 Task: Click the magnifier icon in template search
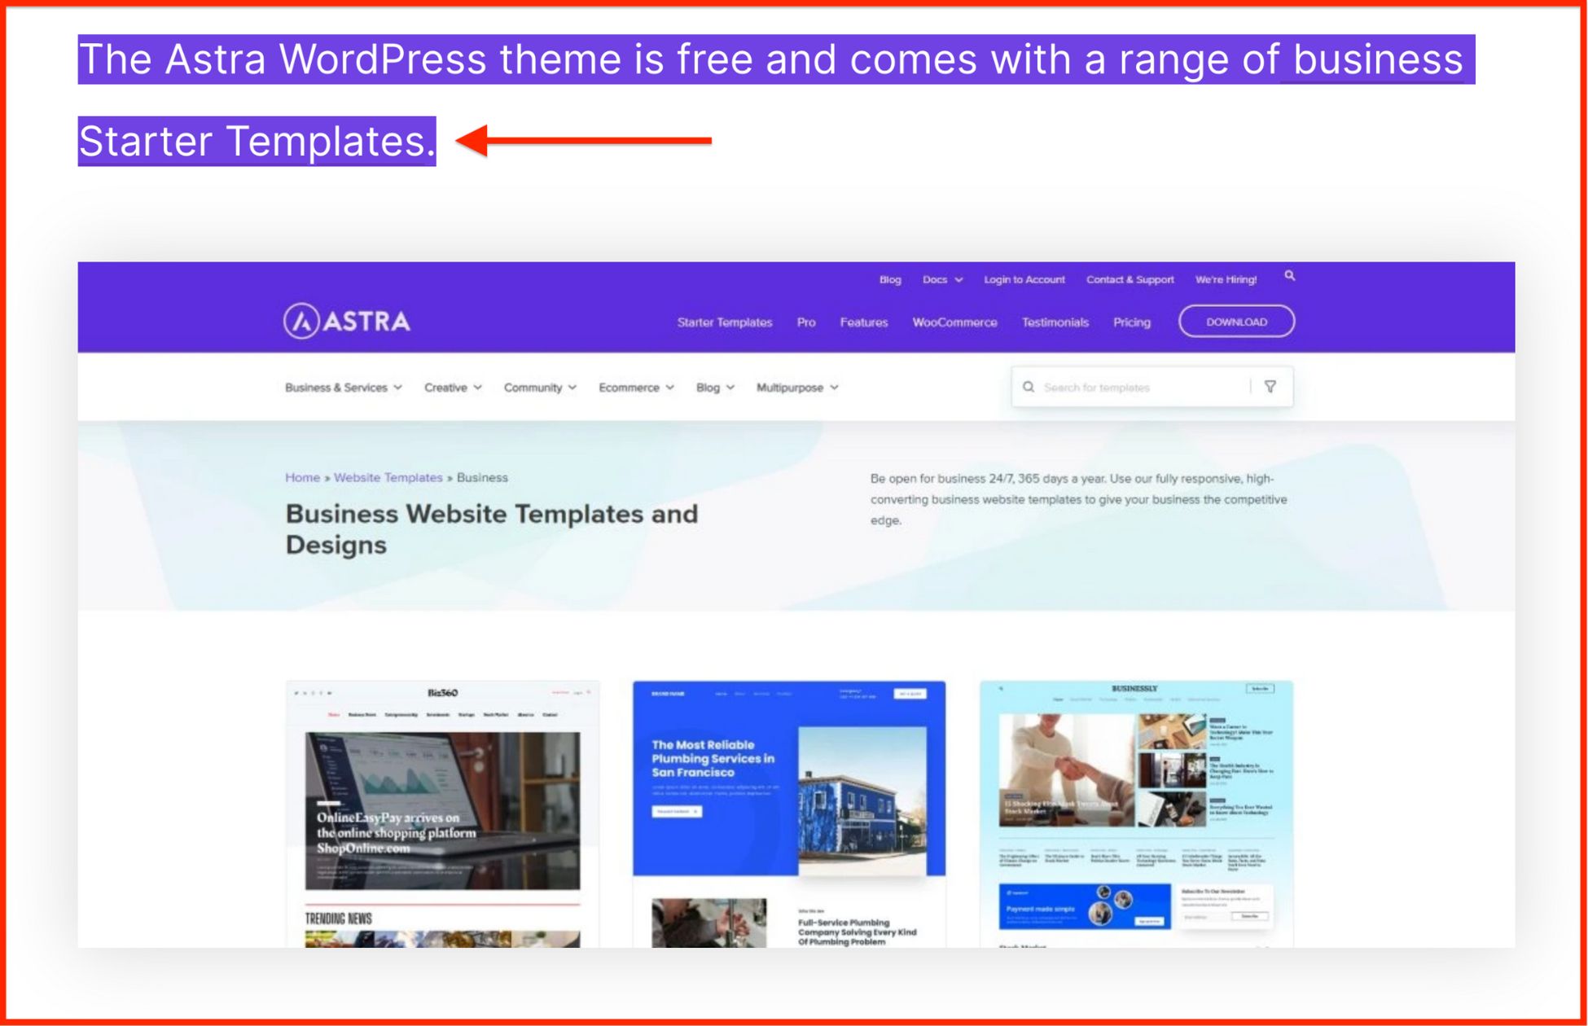pyautogui.click(x=1029, y=387)
